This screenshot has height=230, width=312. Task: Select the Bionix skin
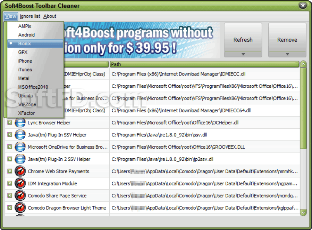(35, 43)
